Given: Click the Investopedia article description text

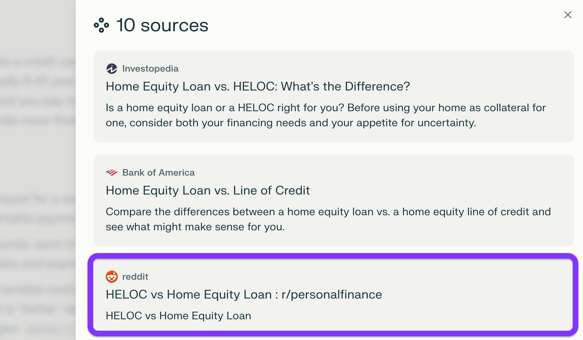Looking at the screenshot, I should coord(325,115).
